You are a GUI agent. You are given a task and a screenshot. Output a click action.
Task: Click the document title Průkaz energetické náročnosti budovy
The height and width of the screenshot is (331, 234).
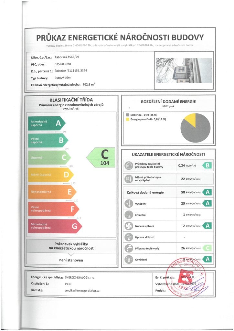(120, 37)
